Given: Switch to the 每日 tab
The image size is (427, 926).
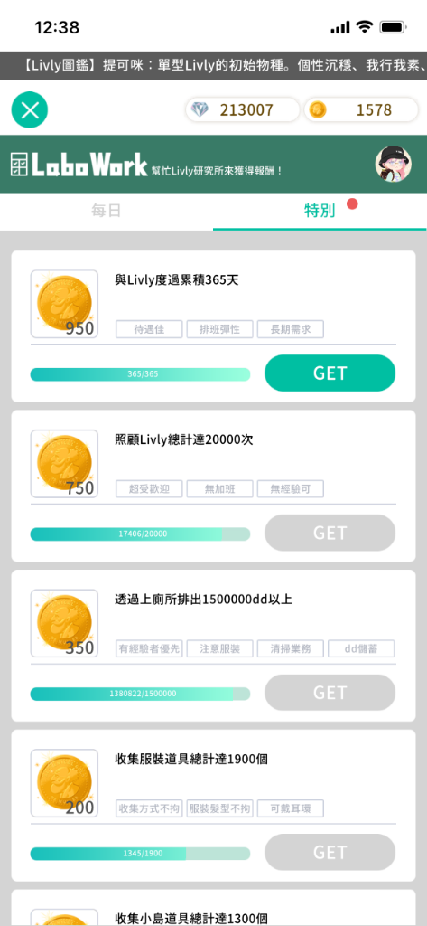Looking at the screenshot, I should coord(107,211).
